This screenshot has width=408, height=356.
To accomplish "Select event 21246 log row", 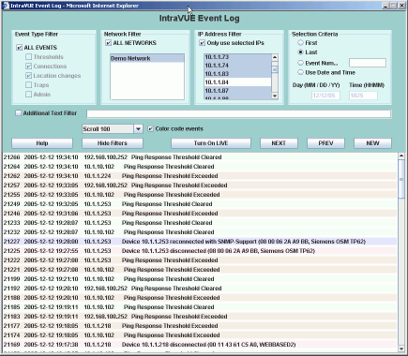I will (x=200, y=214).
